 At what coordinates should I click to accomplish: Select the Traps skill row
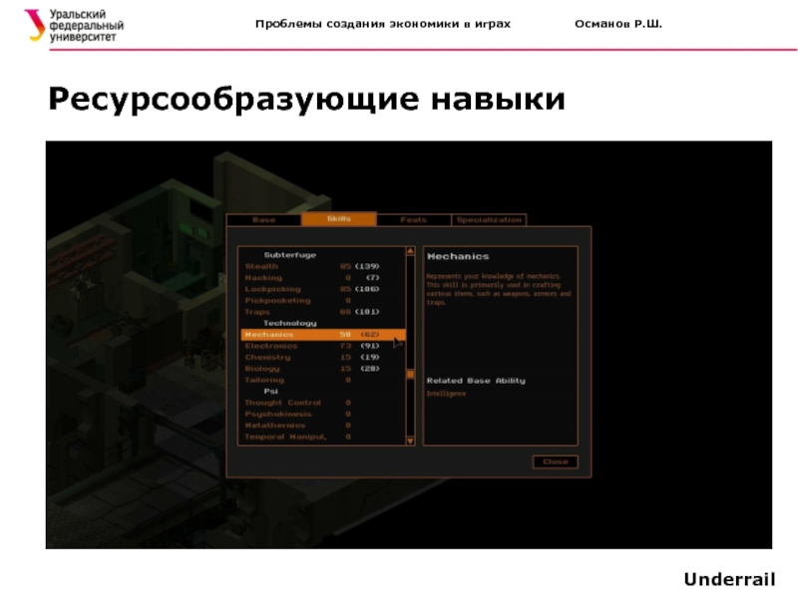pyautogui.click(x=322, y=312)
